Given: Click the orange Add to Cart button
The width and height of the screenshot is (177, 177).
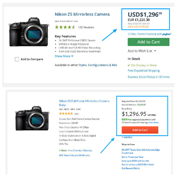Looking at the screenshot, I should (140, 130).
